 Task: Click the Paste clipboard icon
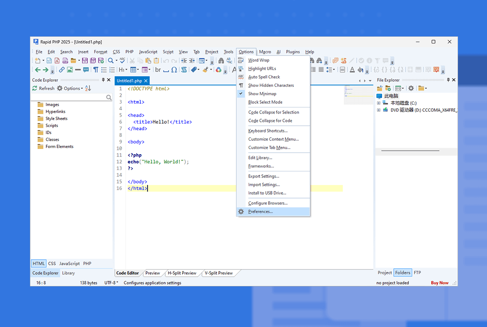pyautogui.click(x=148, y=61)
